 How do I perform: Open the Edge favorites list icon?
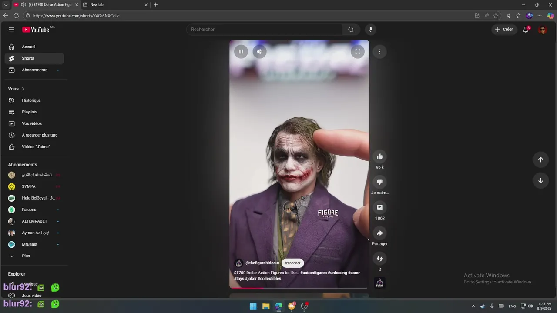tap(519, 16)
